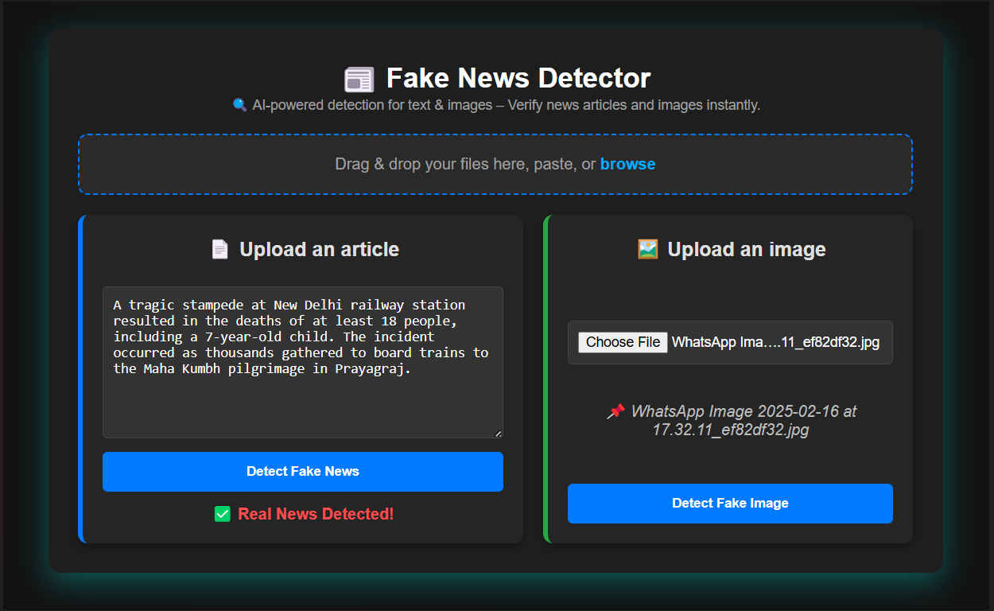This screenshot has width=994, height=611.
Task: Click the drag and drop upload zone
Action: pos(495,164)
